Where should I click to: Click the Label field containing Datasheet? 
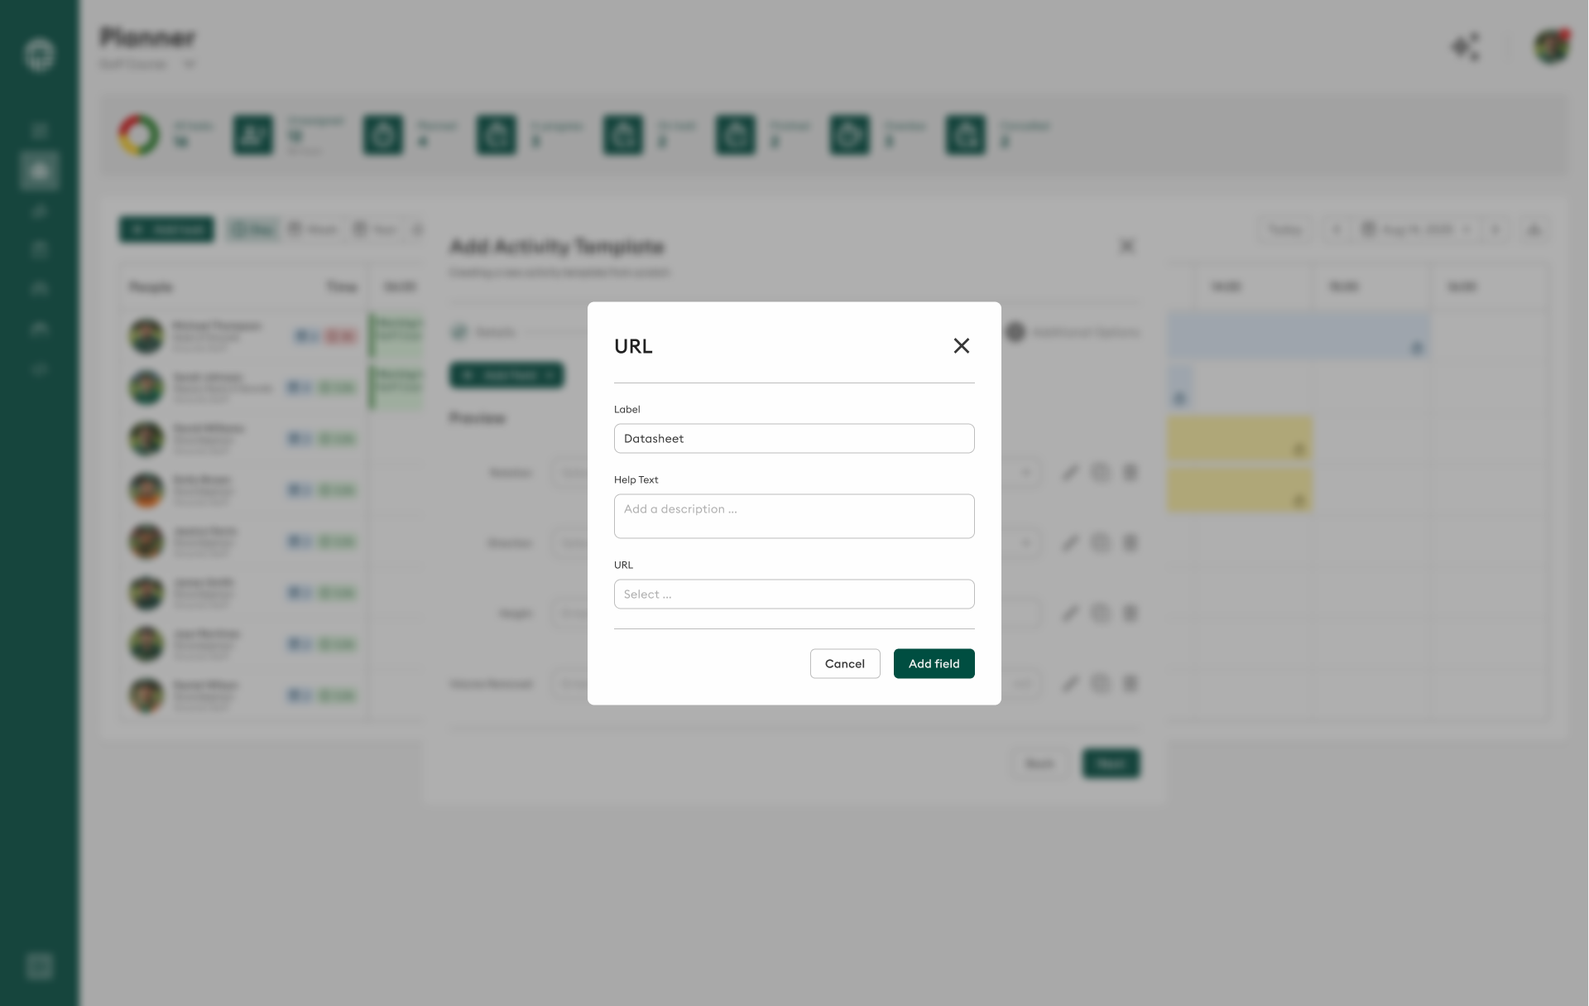point(794,439)
